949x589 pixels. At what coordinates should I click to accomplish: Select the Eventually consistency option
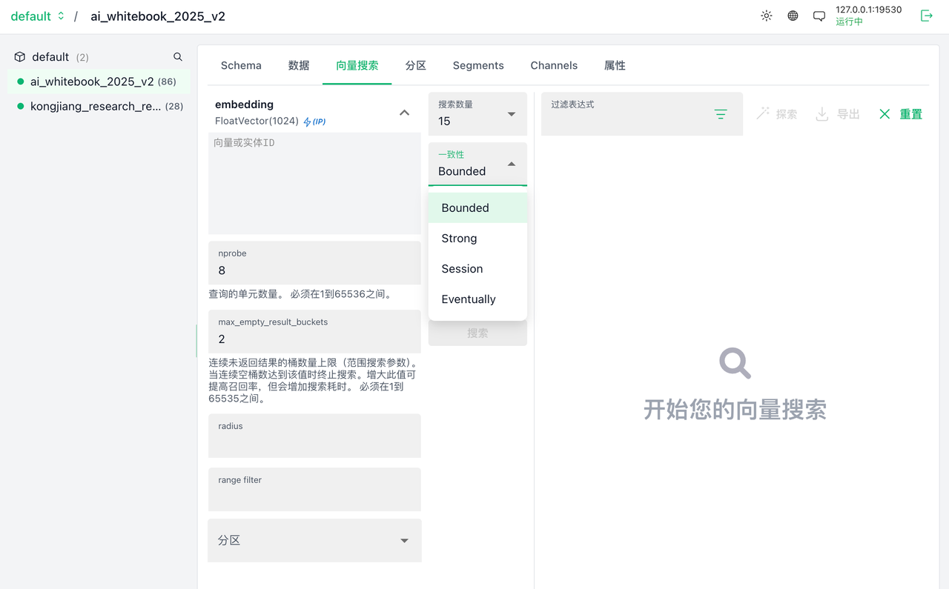477,299
